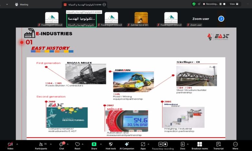
Task: Expand the Video options arrow
Action: [17, 144]
